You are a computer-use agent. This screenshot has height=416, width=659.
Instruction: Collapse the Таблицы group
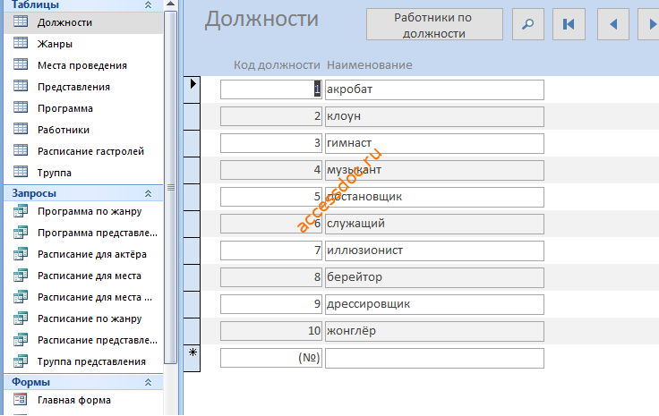click(148, 5)
